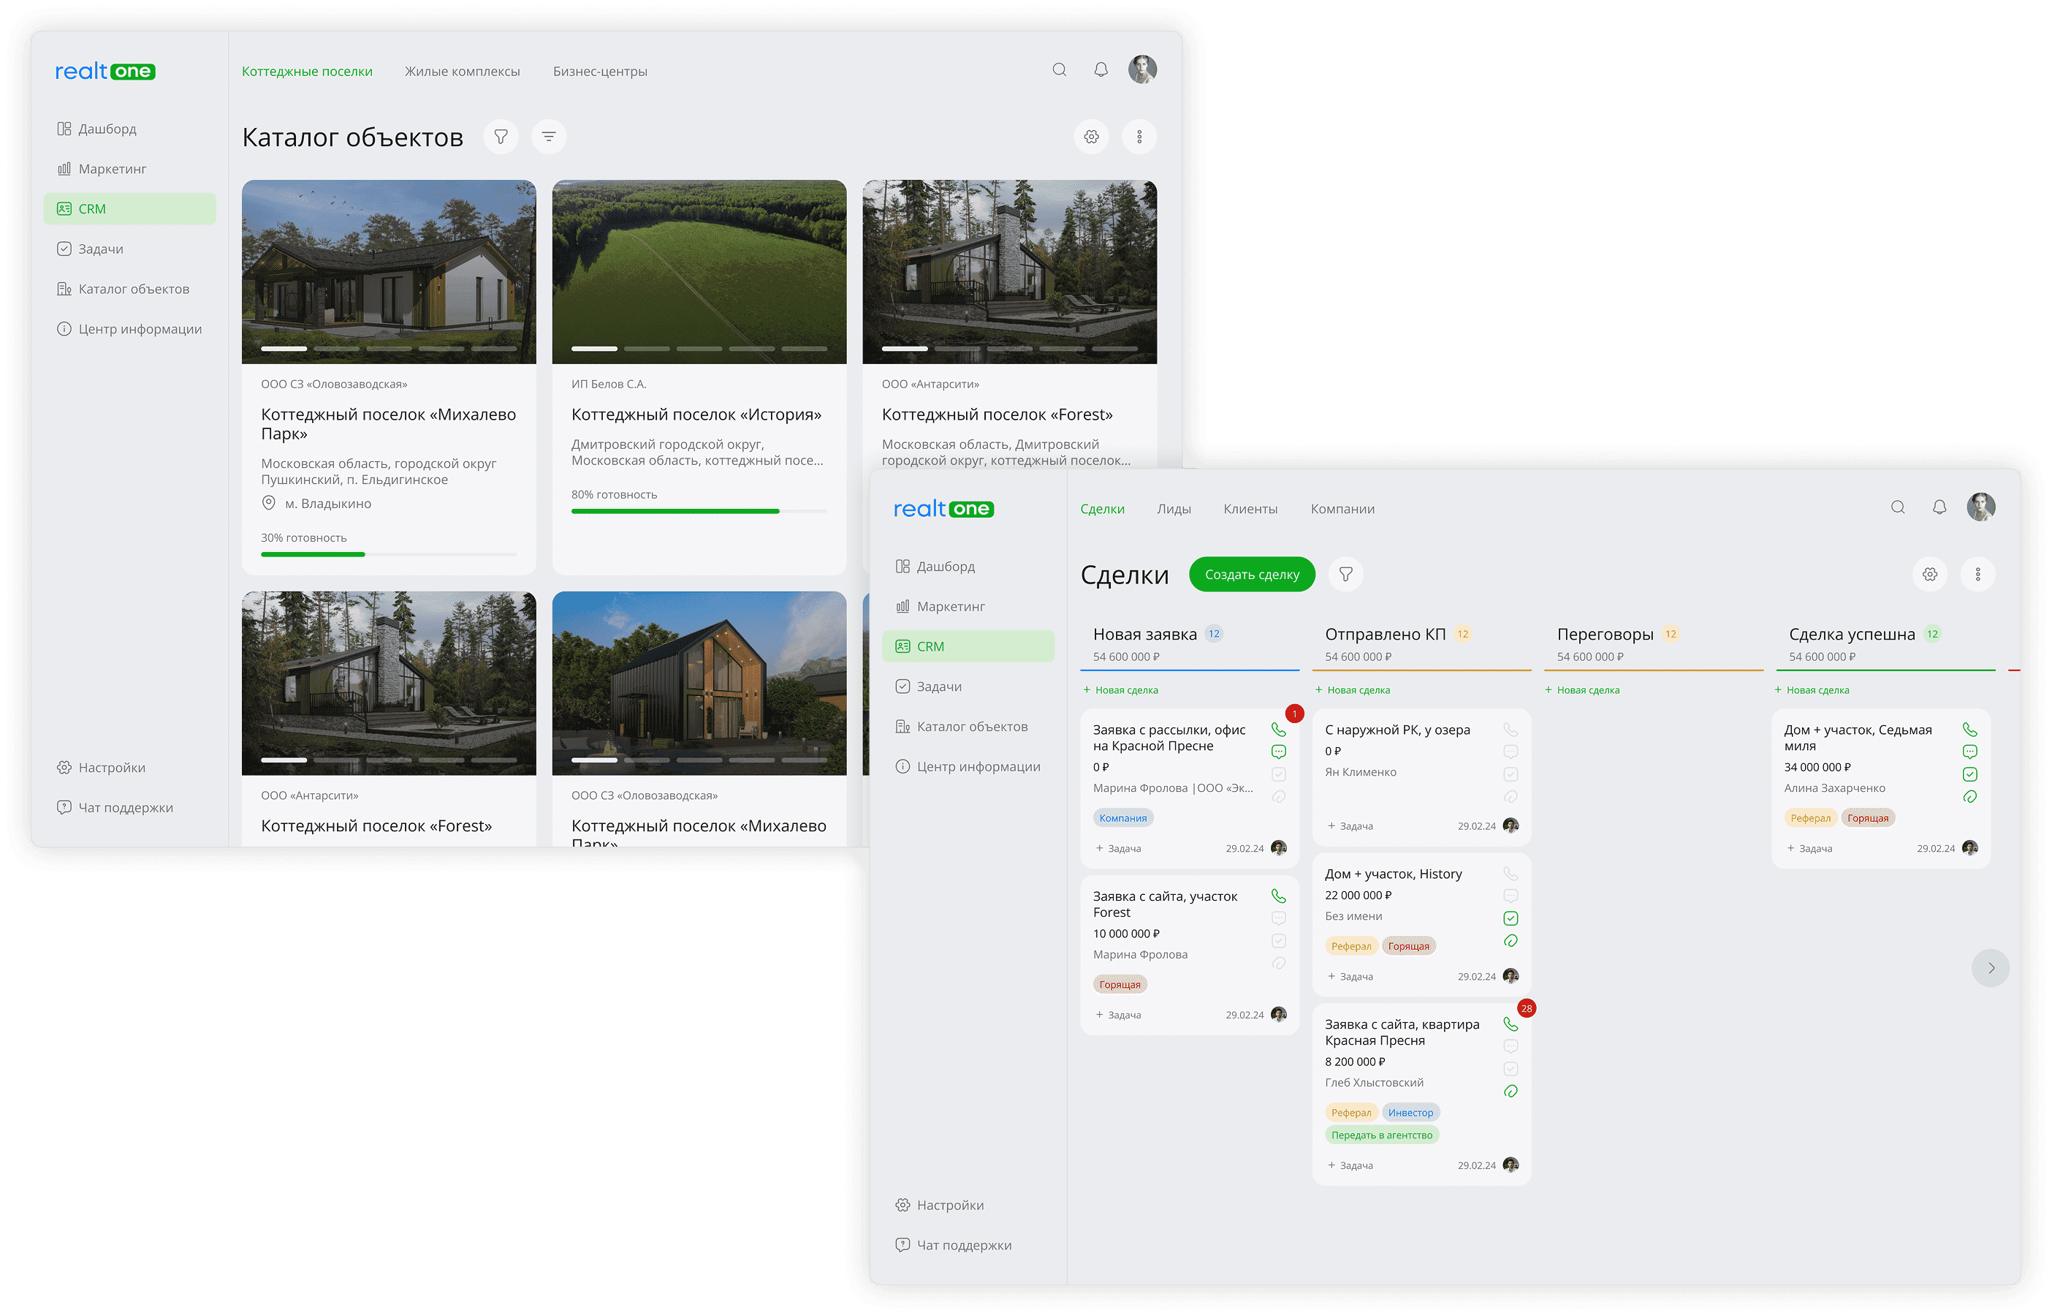Switch to the Лиды tab

click(x=1174, y=510)
